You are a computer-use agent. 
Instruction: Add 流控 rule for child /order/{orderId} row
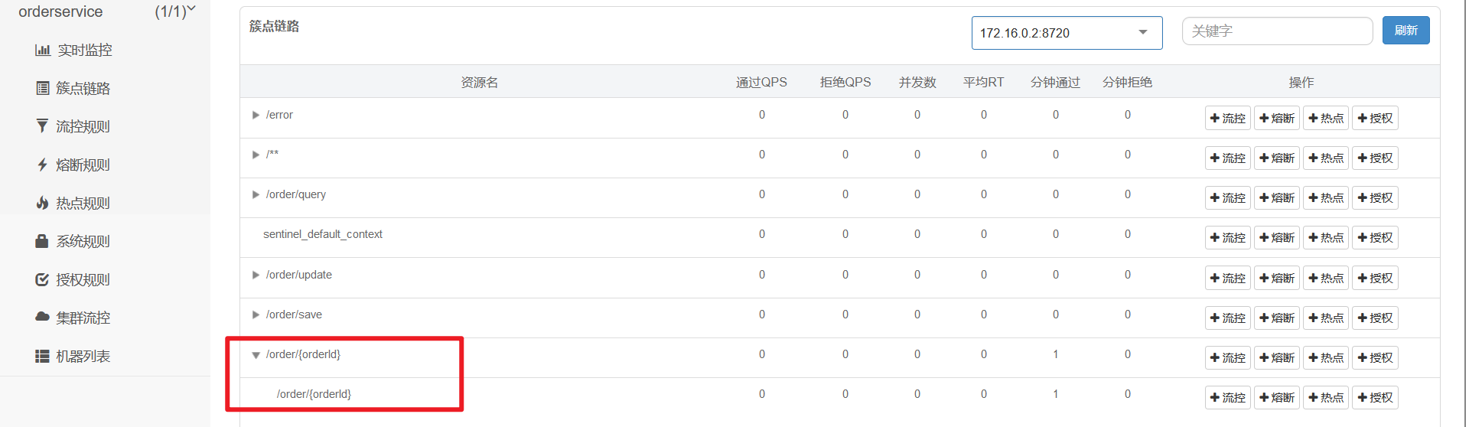1228,397
